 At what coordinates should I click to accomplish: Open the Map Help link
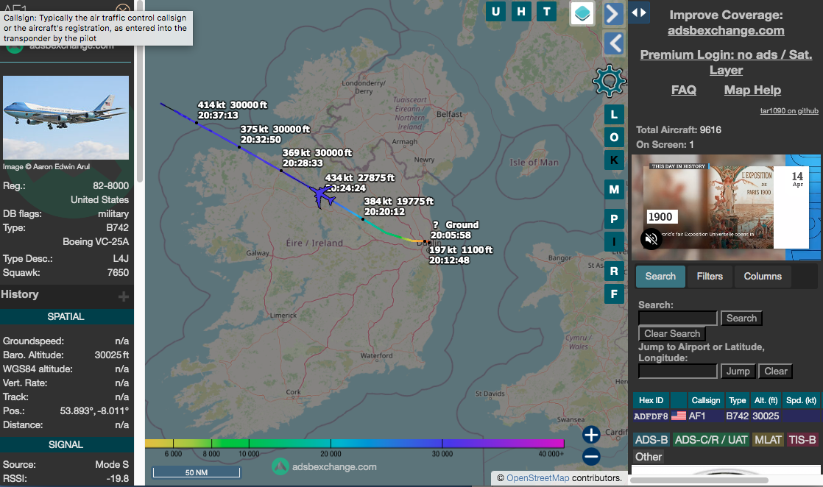pos(752,90)
